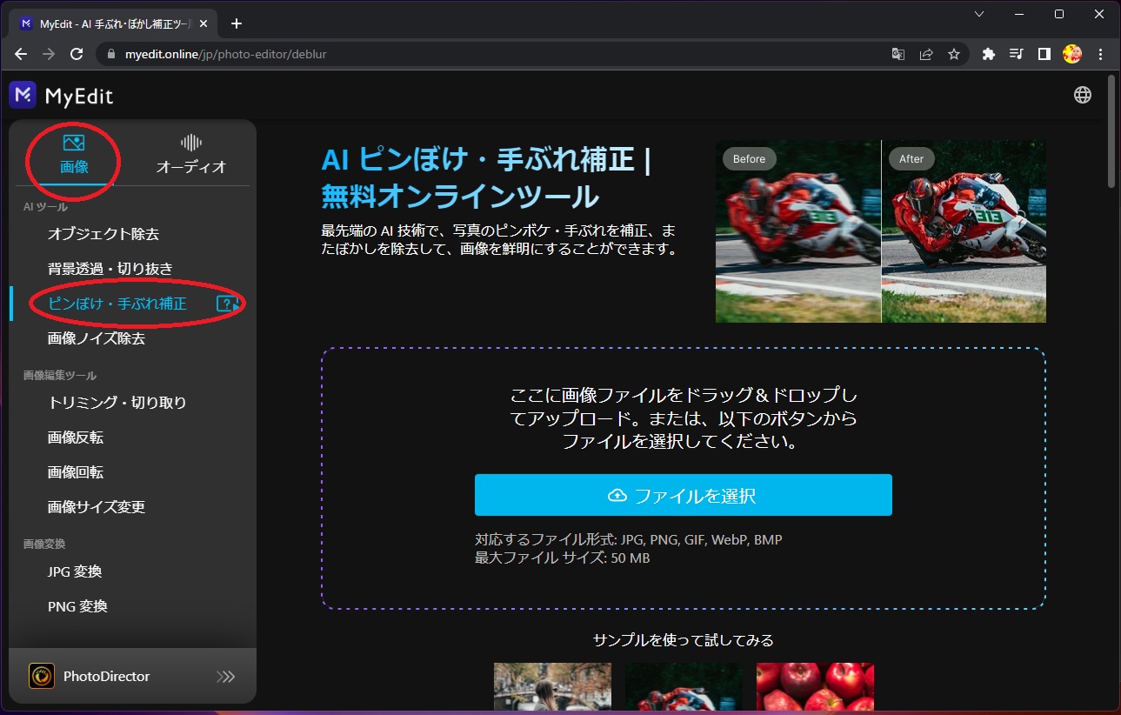Click the address bar URL
Viewport: 1121px width, 715px height.
pos(225,54)
